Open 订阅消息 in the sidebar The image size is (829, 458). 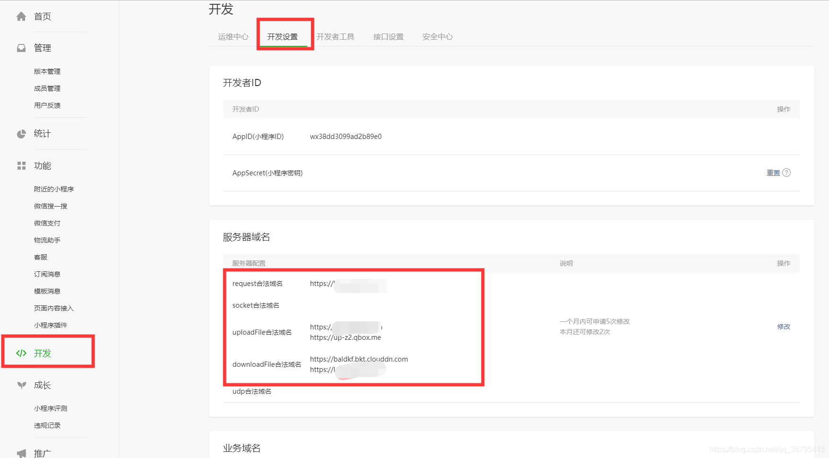pyautogui.click(x=47, y=274)
